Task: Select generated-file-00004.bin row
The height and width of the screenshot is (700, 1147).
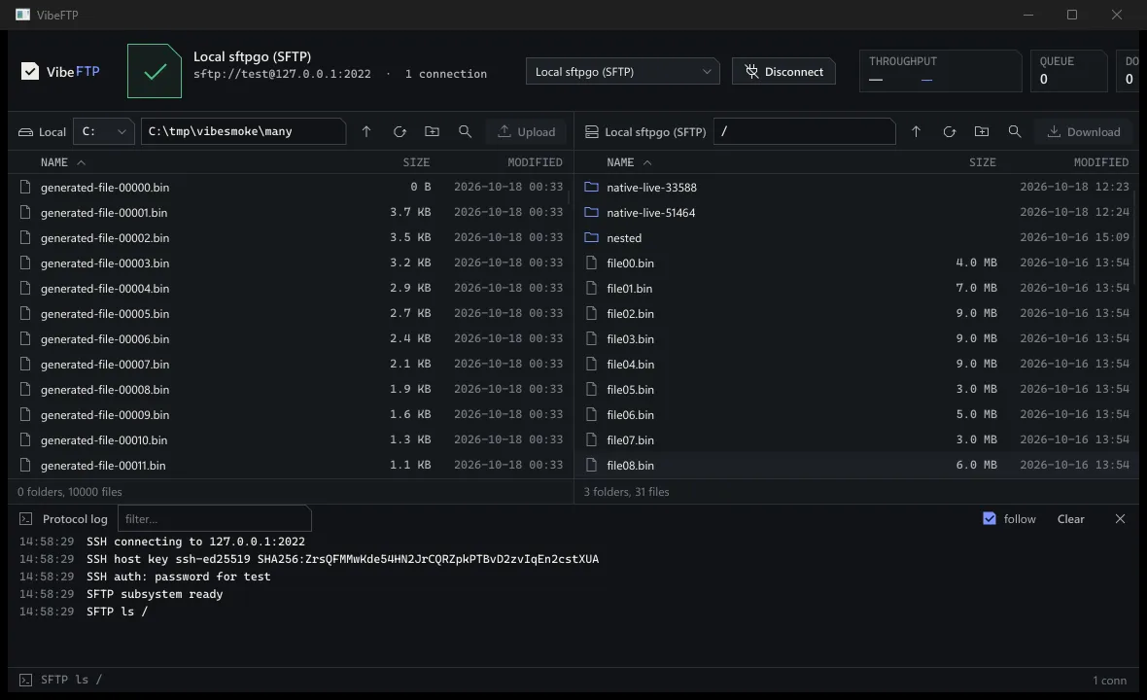Action: [x=291, y=288]
